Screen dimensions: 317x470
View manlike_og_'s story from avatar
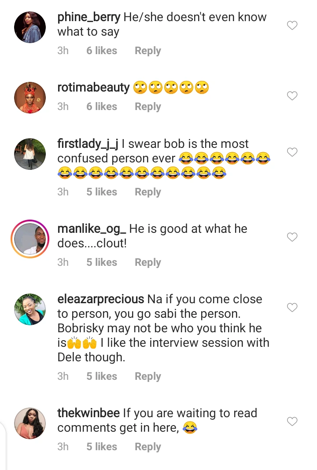tap(30, 239)
